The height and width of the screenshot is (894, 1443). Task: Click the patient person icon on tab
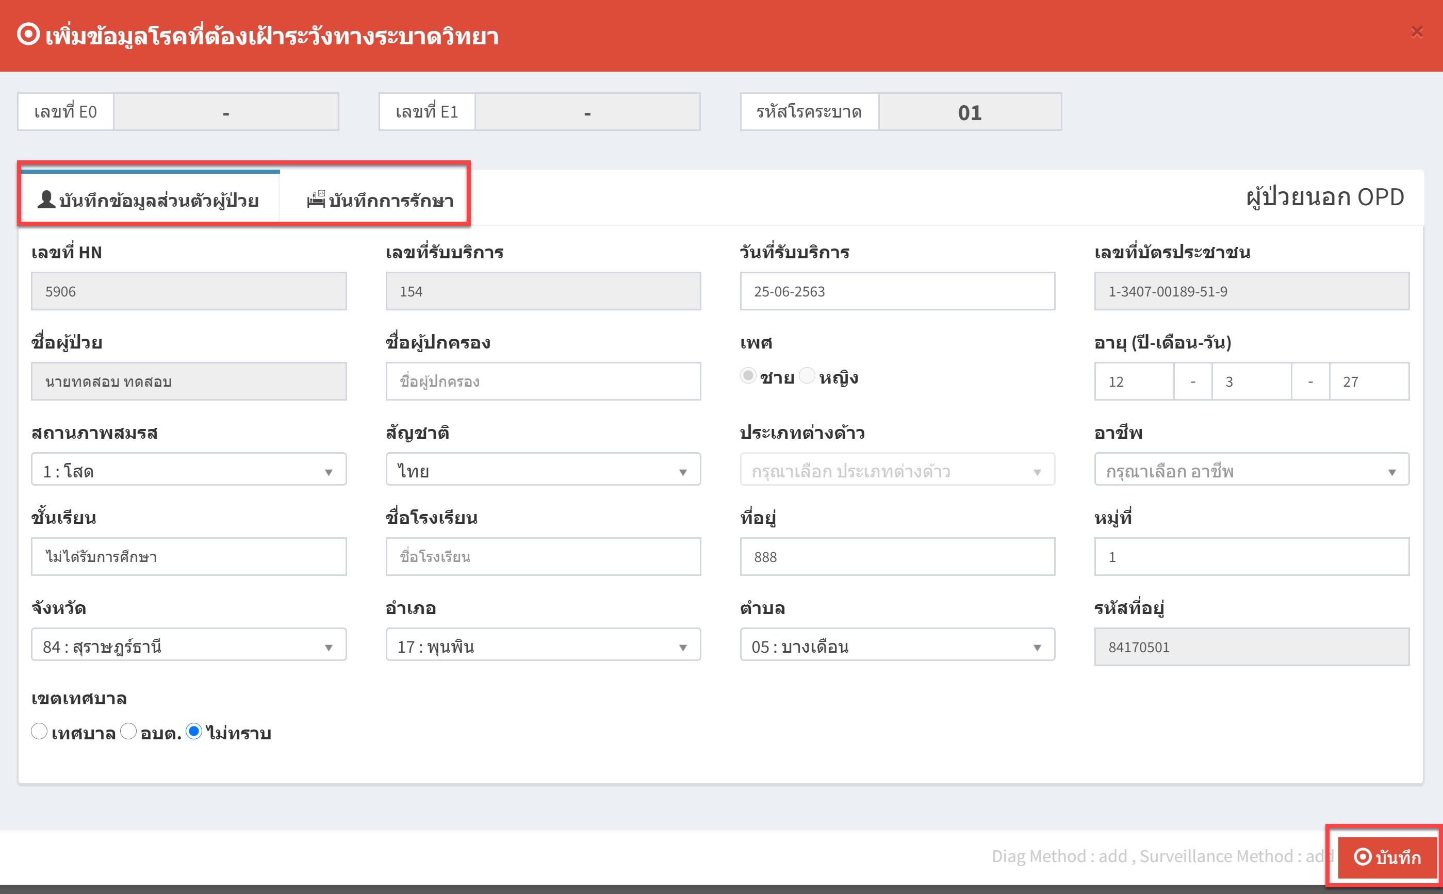(46, 199)
